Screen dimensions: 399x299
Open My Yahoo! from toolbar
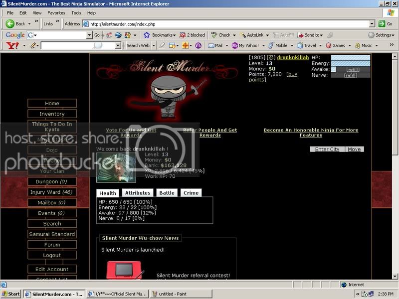tap(245, 45)
